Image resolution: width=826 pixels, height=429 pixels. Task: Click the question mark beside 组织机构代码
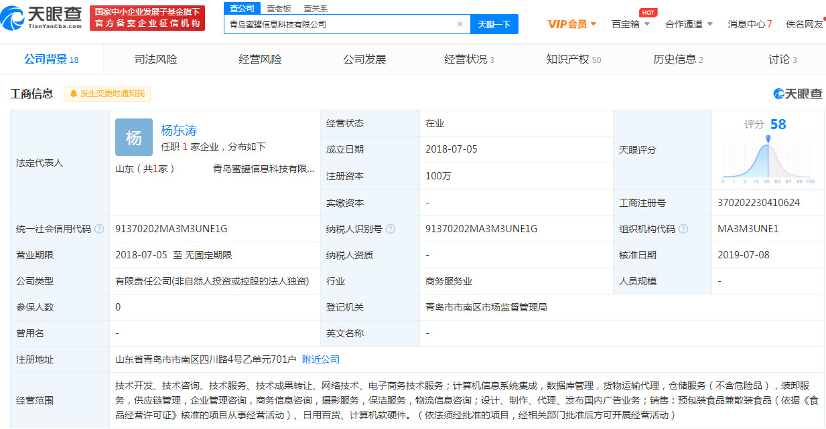[x=683, y=228]
